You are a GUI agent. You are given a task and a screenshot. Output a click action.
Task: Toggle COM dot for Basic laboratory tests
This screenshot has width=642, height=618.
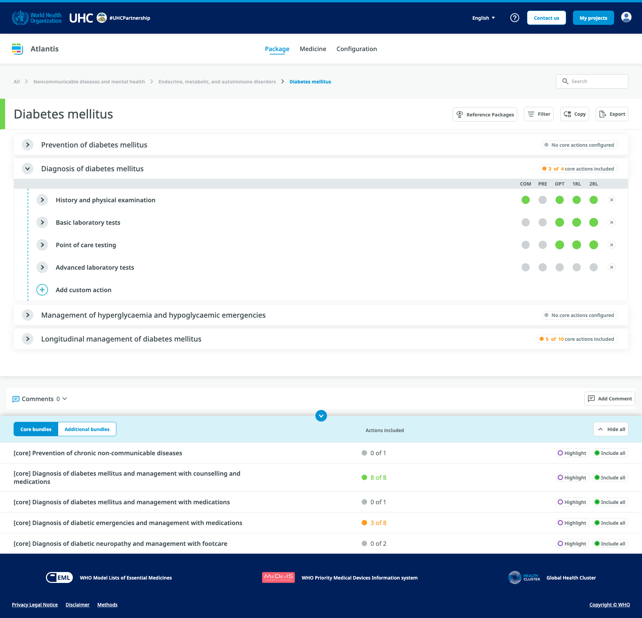point(525,222)
